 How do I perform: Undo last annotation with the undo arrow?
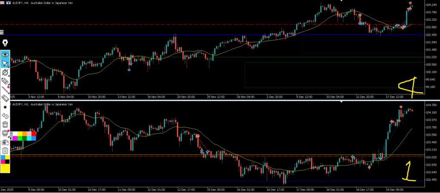[x=5, y=116]
